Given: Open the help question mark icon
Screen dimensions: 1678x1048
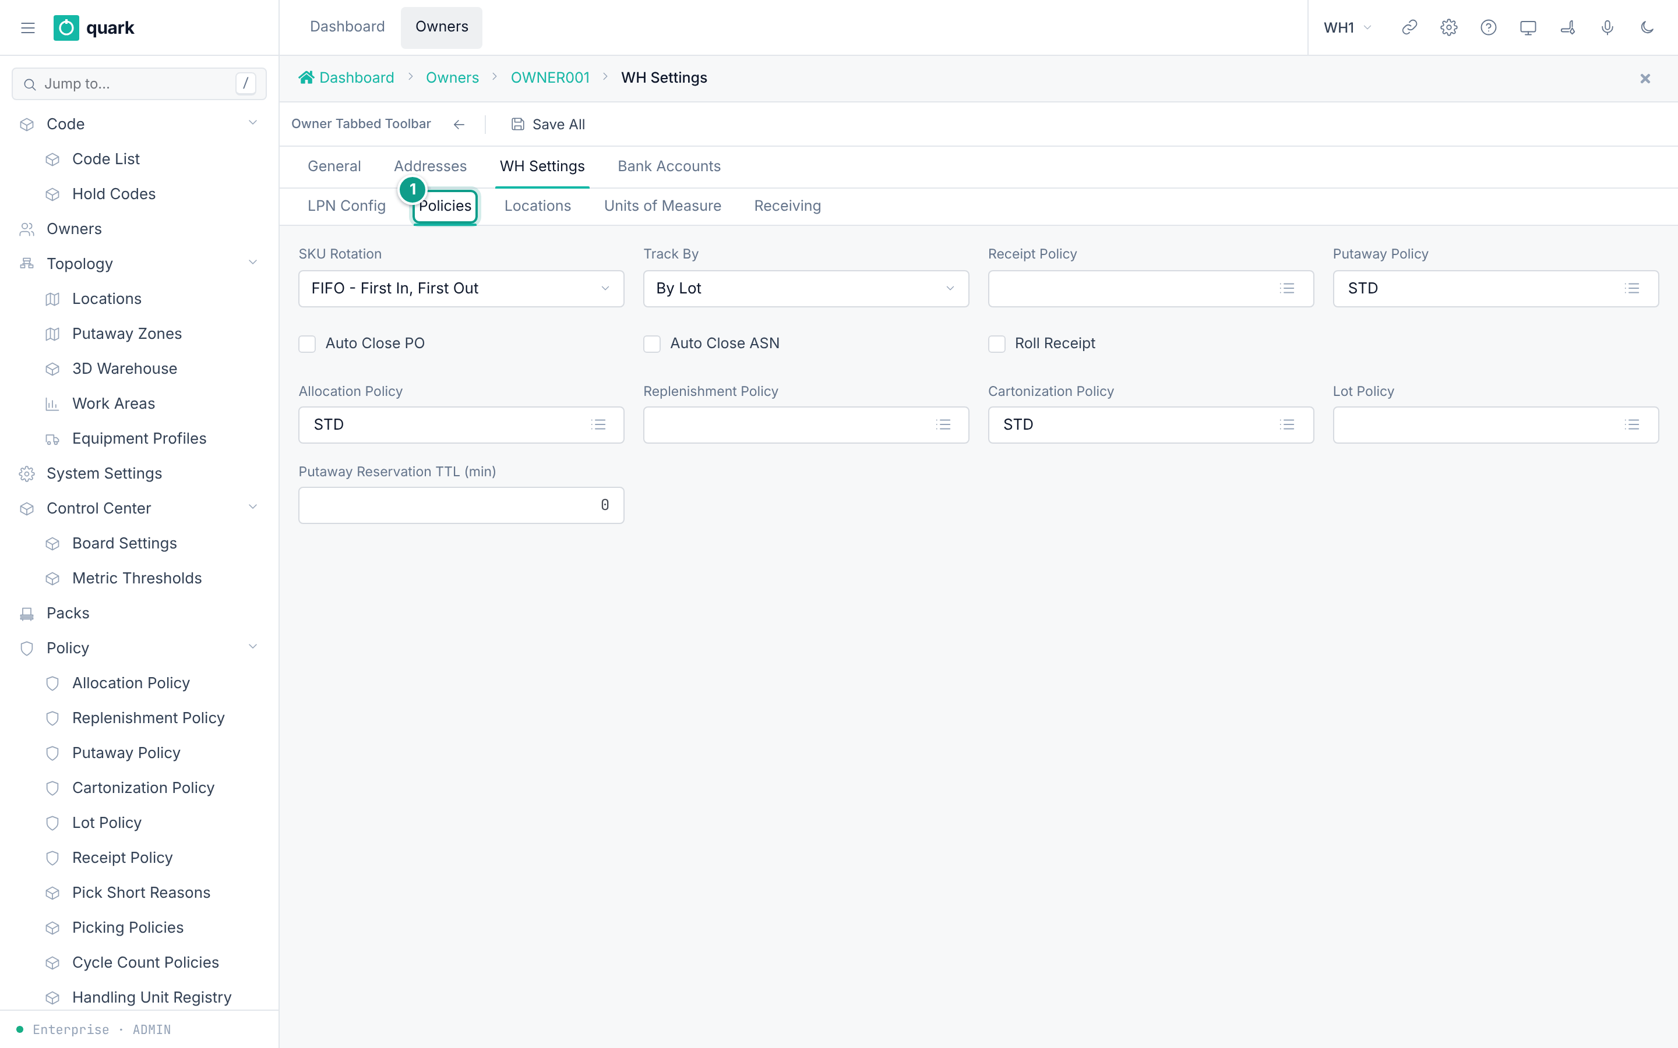Looking at the screenshot, I should (x=1488, y=28).
